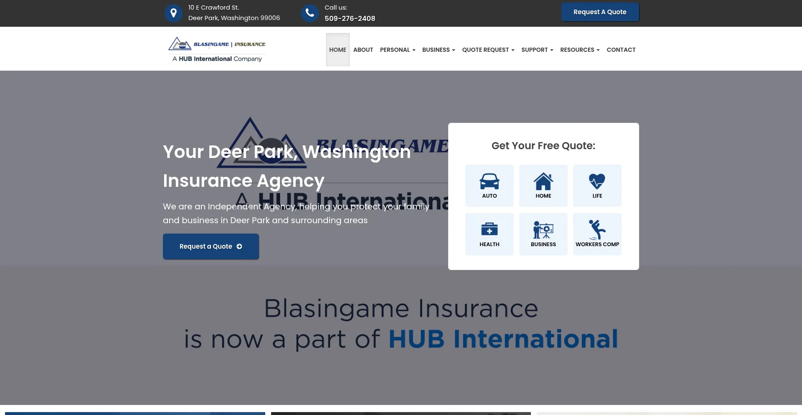Select the Home house icon quote tile
The image size is (802, 415).
tap(543, 186)
